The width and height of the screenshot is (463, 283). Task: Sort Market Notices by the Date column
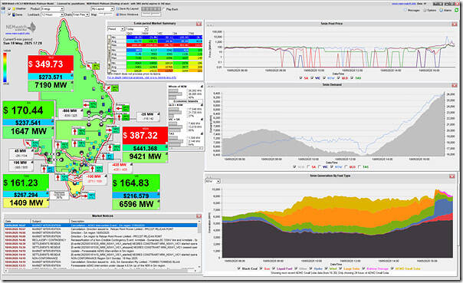point(18,221)
